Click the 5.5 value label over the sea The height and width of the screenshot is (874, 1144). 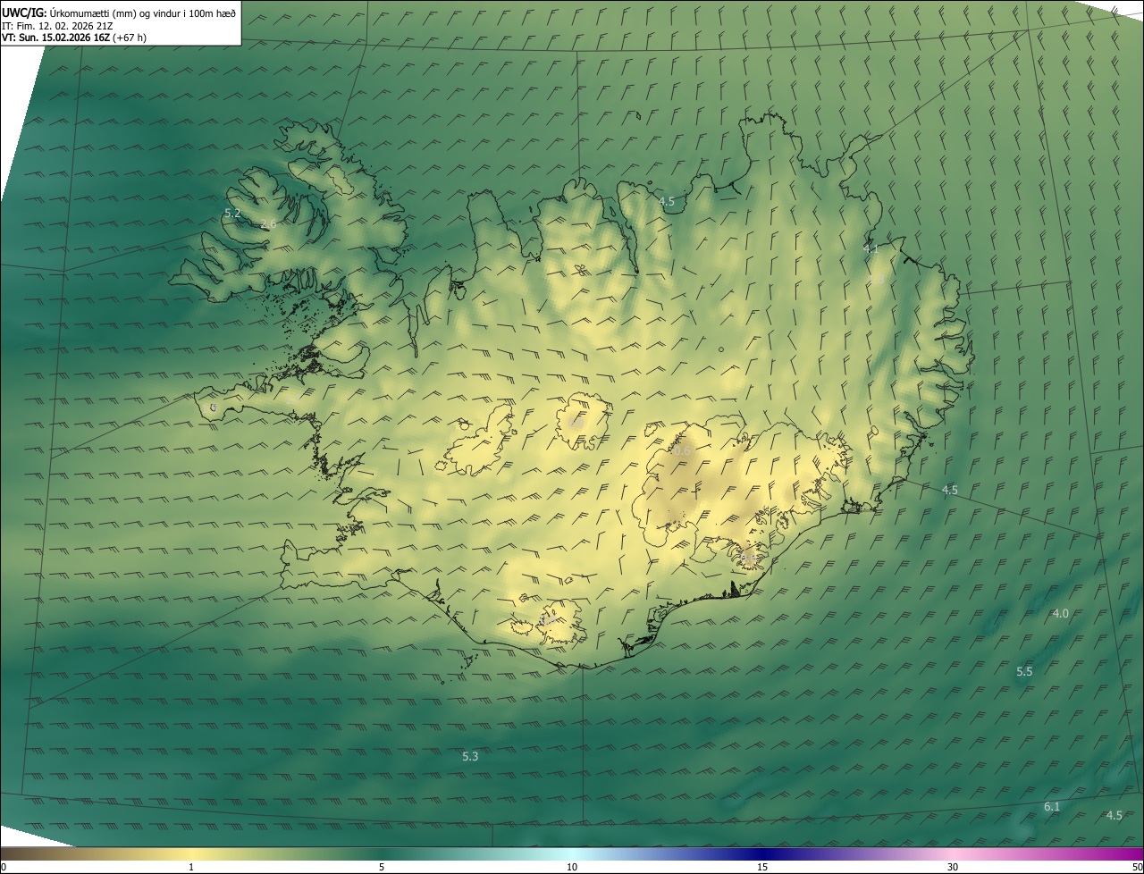coord(1024,671)
